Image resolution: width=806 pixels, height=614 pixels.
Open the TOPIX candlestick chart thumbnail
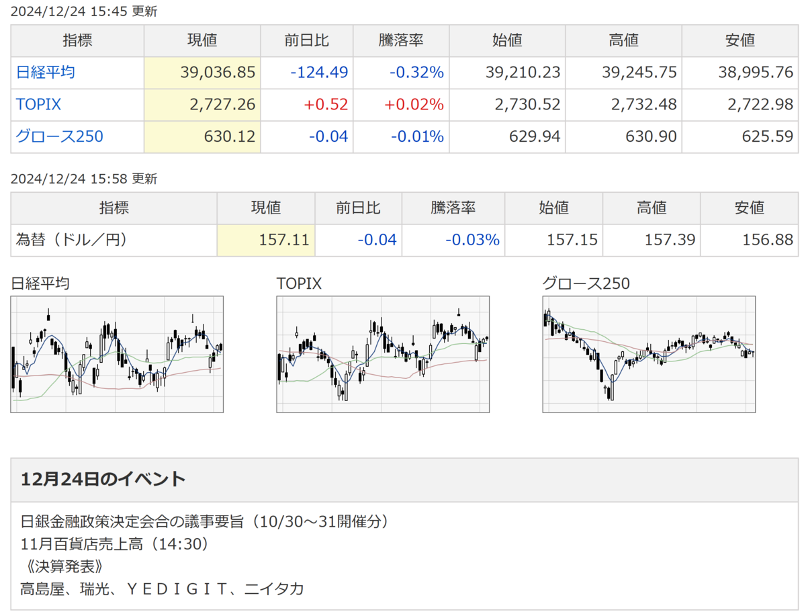click(383, 354)
